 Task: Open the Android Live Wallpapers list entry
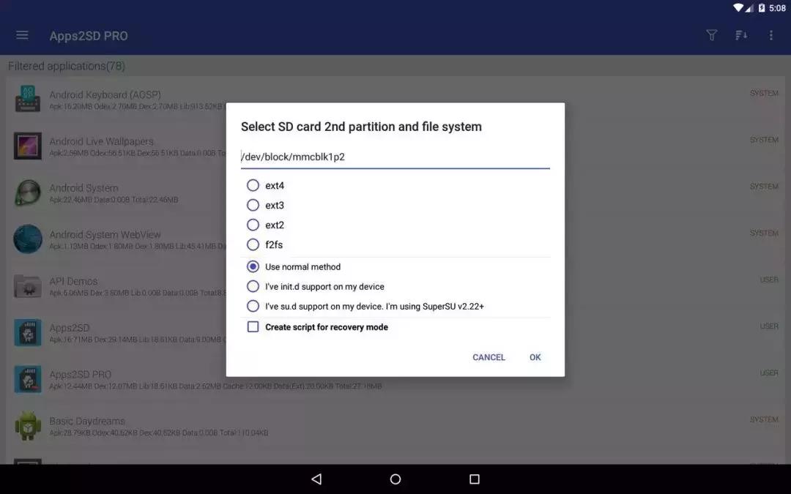pos(395,146)
